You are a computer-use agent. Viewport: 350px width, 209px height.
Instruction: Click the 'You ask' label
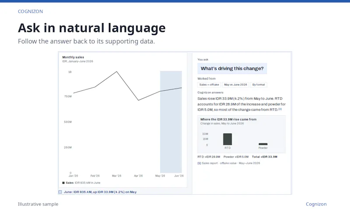point(203,60)
